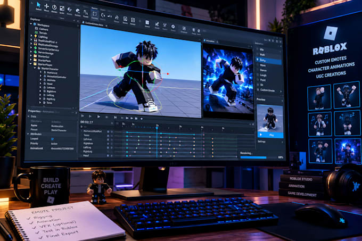Start playback with the large timeline play icon
This screenshot has width=362, height=241.
coord(98,117)
